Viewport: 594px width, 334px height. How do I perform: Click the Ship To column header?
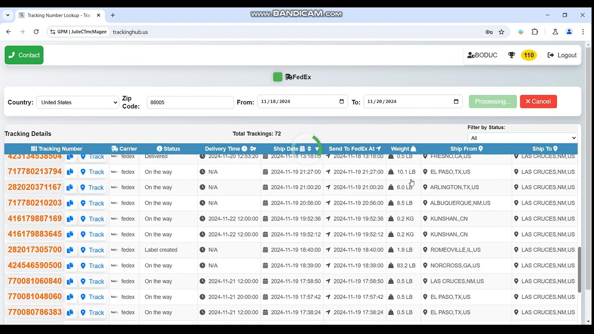[545, 149]
